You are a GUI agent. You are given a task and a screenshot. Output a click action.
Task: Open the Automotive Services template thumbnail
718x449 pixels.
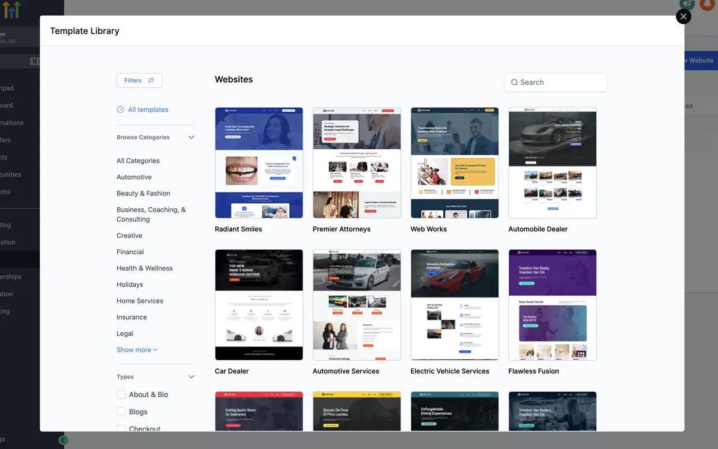[357, 305]
